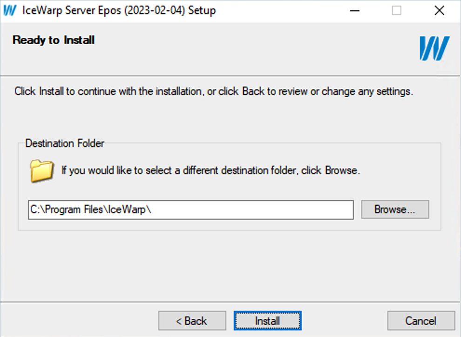Screen dimensions: 461x337
Task: Cancel the IceWarp Server setup
Action: (x=421, y=321)
